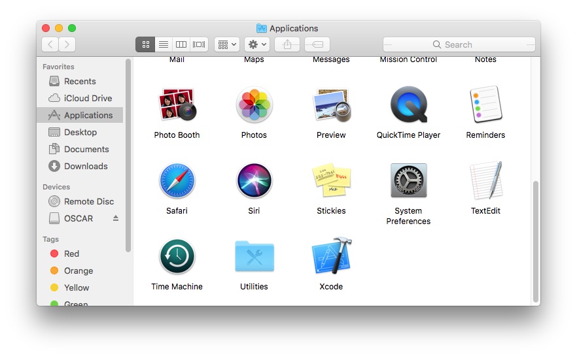
Task: Open iCloud Drive in the sidebar
Action: 80,98
